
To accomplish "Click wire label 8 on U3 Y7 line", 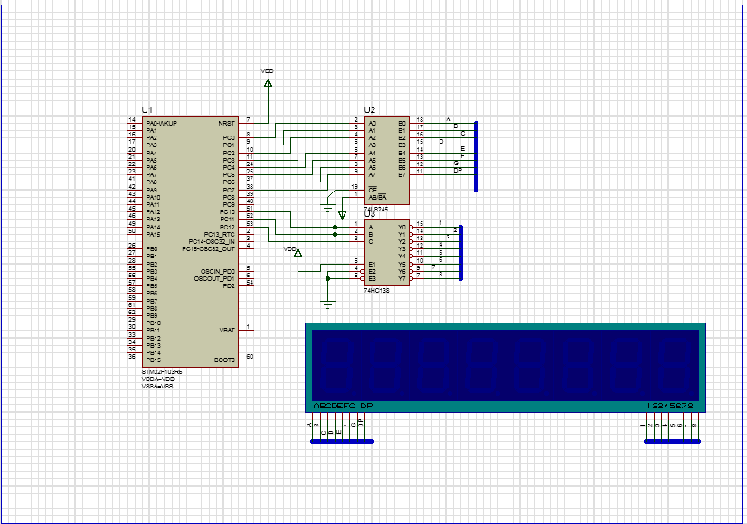I will pos(440,274).
